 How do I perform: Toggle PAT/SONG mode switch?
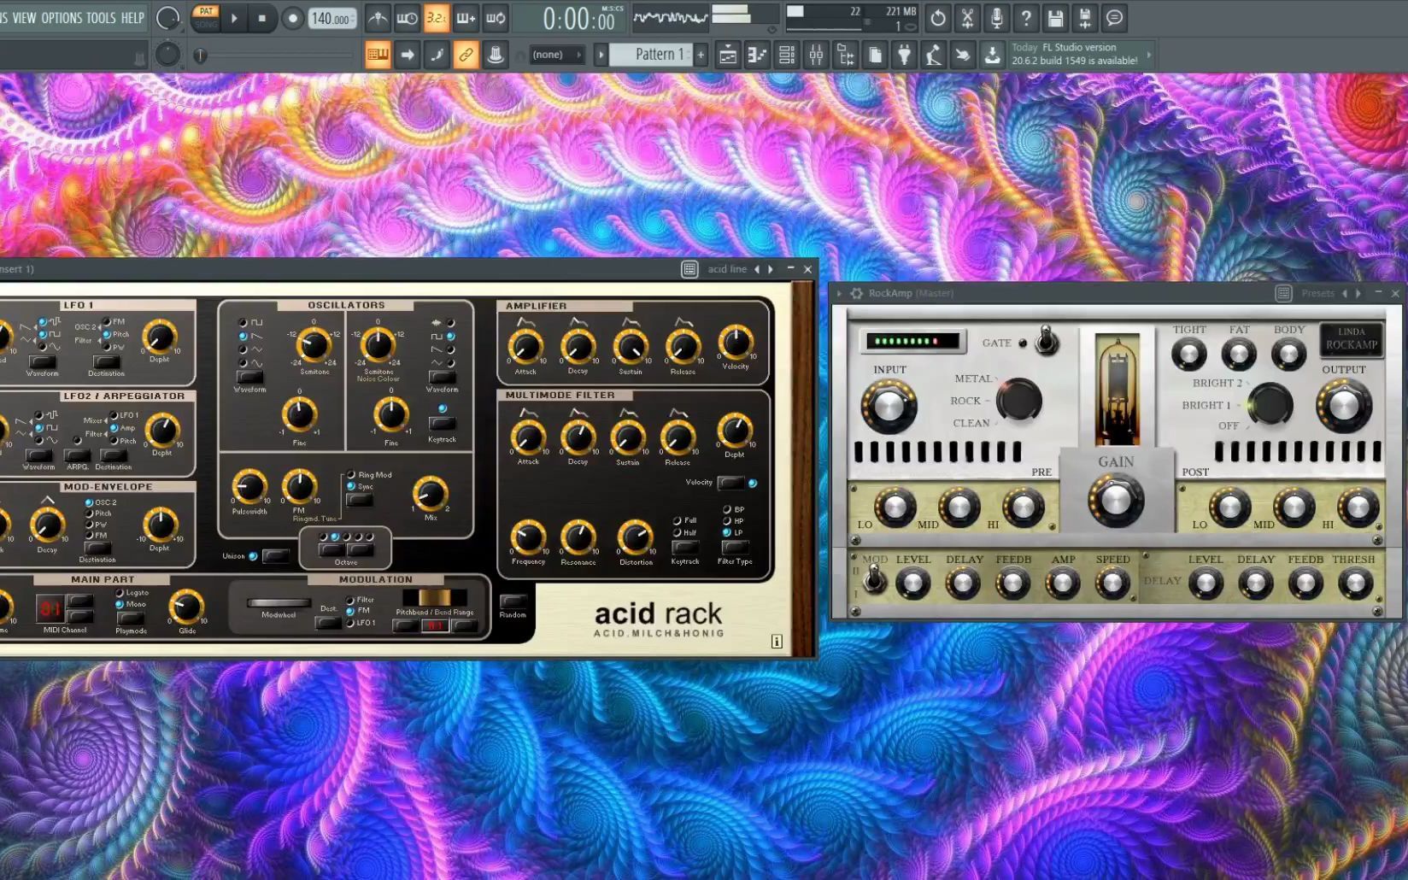pyautogui.click(x=206, y=17)
